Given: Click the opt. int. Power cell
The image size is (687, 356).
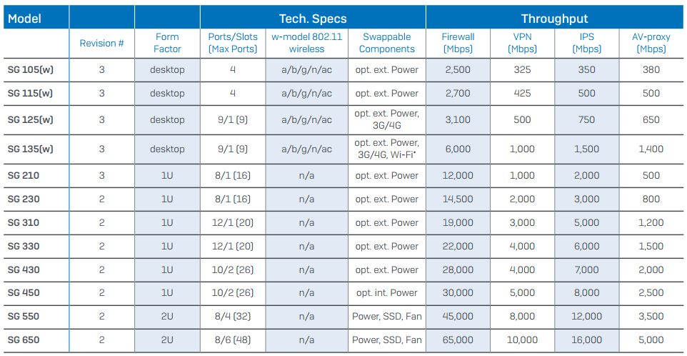Looking at the screenshot, I should pyautogui.click(x=386, y=292).
